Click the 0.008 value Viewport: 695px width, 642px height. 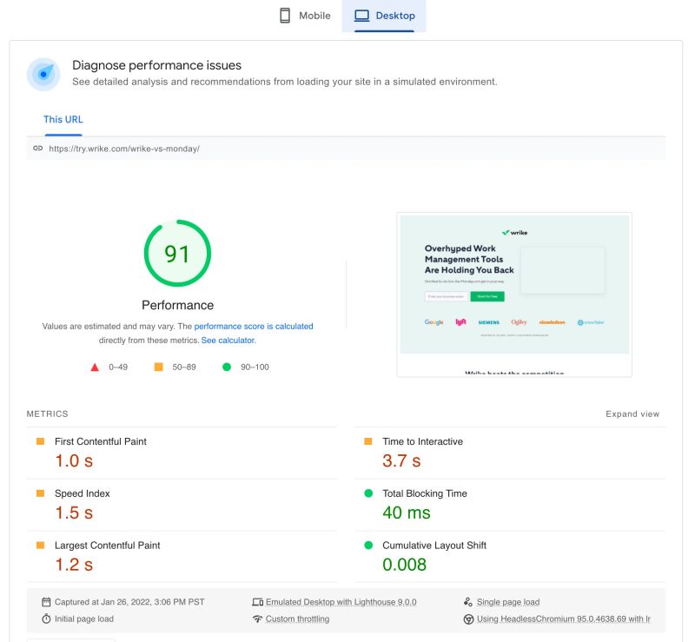tap(404, 565)
